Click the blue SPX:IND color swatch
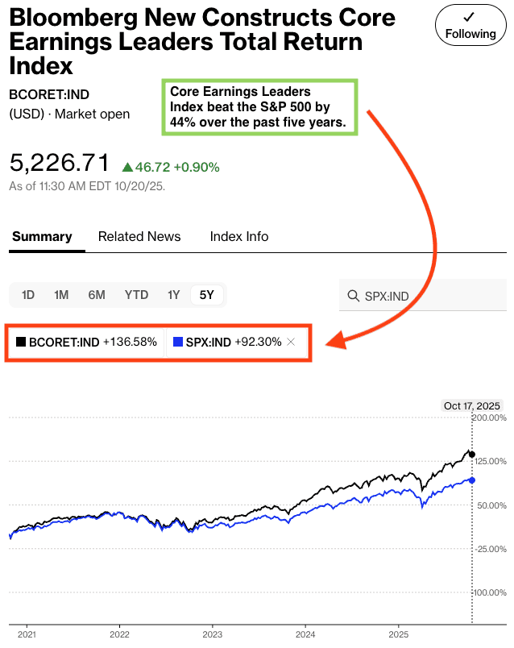 coord(179,342)
